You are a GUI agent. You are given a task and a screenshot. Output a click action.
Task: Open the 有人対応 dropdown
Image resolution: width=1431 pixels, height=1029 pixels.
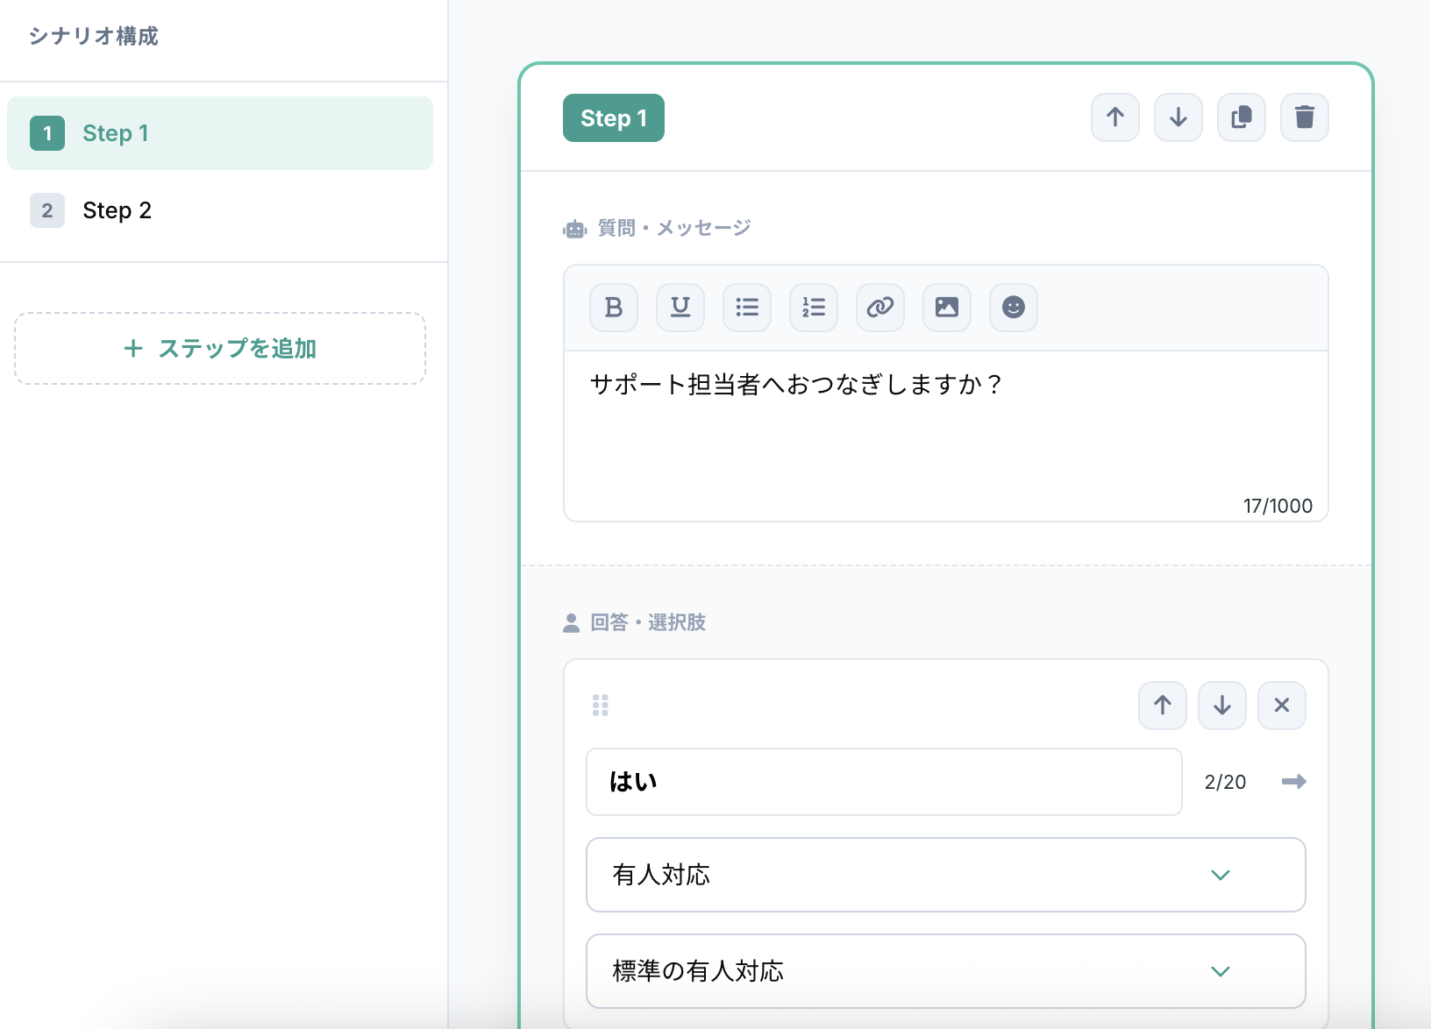[x=946, y=875]
